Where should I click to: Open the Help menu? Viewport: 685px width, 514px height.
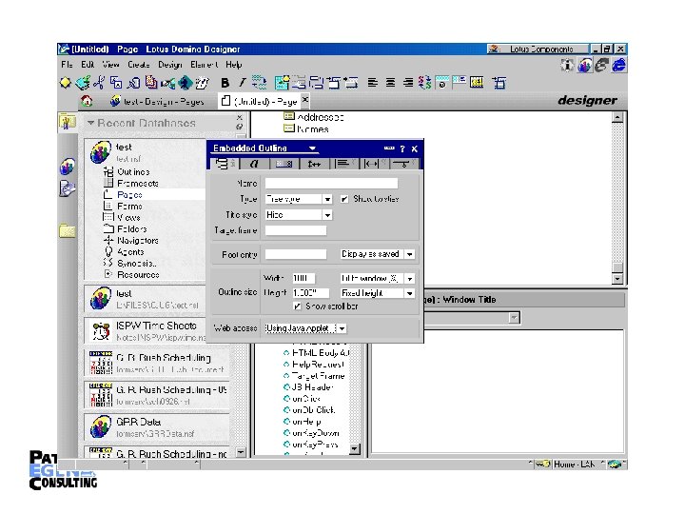[234, 65]
